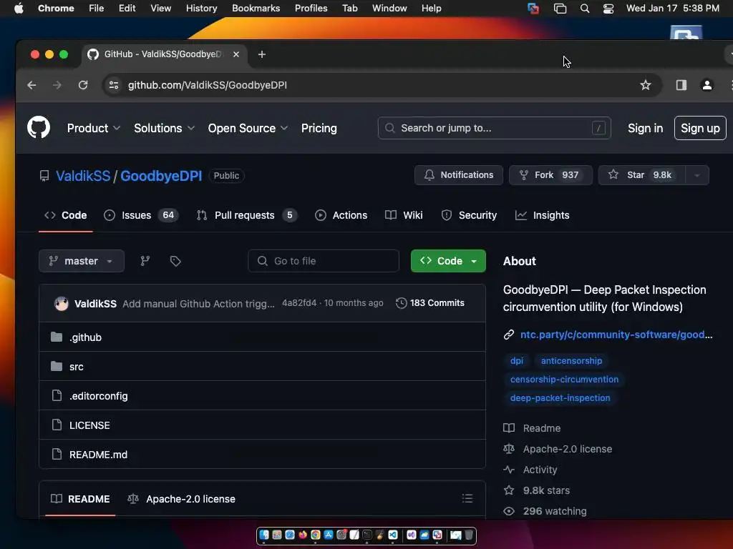View 183 Commits history
This screenshot has width=733, height=549.
coord(430,303)
